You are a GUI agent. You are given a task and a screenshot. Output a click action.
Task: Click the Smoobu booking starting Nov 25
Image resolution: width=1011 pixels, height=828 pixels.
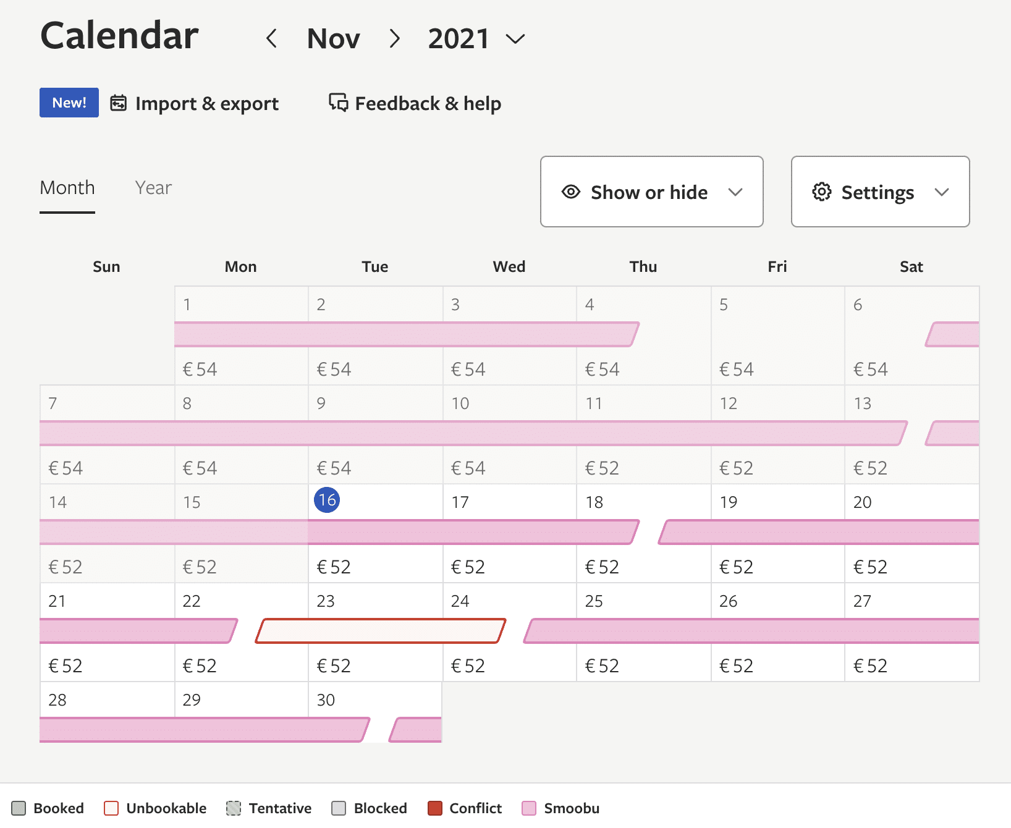click(751, 631)
